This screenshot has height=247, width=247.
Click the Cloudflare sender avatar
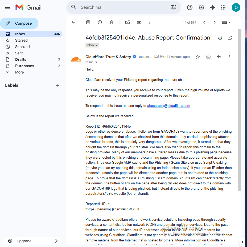click(x=76, y=59)
